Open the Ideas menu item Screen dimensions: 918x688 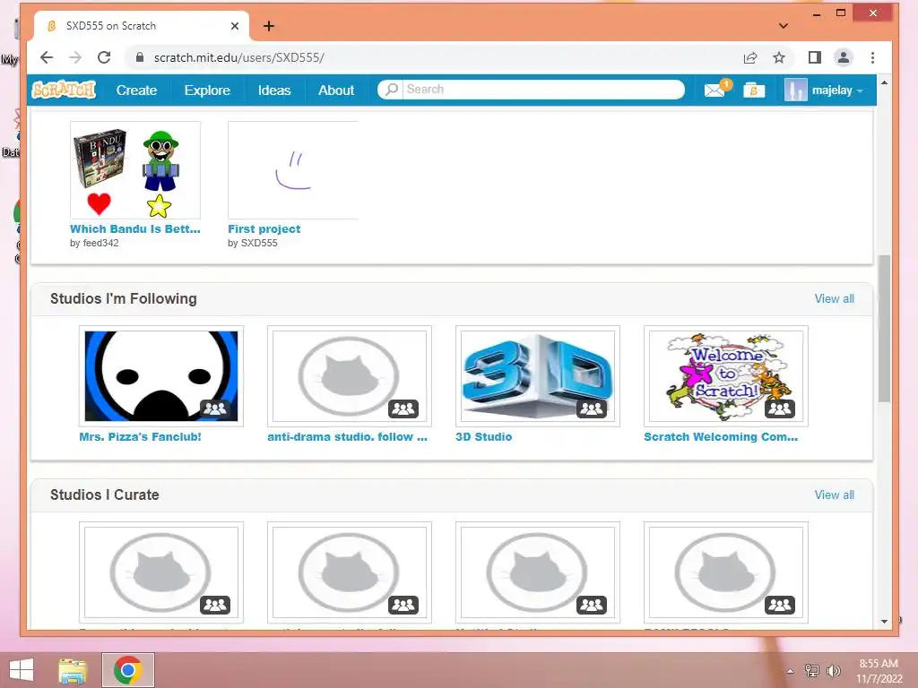click(274, 90)
